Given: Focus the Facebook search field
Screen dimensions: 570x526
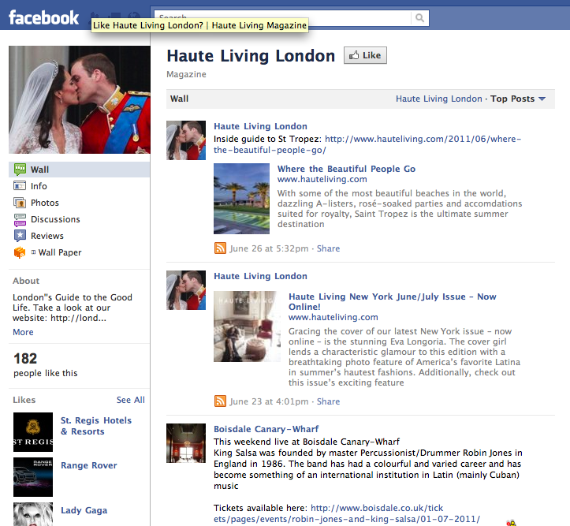Looking at the screenshot, I should pyautogui.click(x=284, y=17).
